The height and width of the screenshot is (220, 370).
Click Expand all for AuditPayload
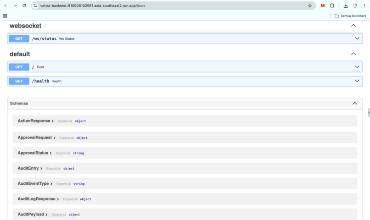(x=59, y=214)
